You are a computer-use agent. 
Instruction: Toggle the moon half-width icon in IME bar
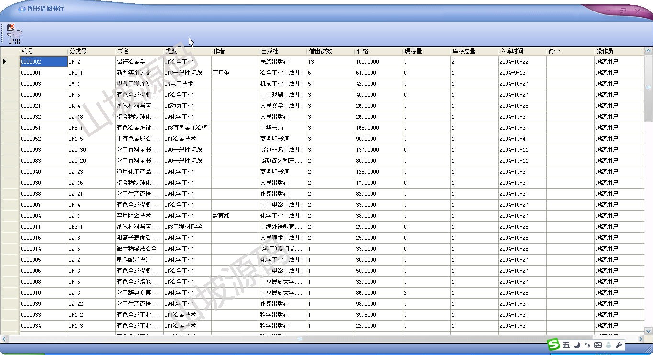click(x=577, y=345)
